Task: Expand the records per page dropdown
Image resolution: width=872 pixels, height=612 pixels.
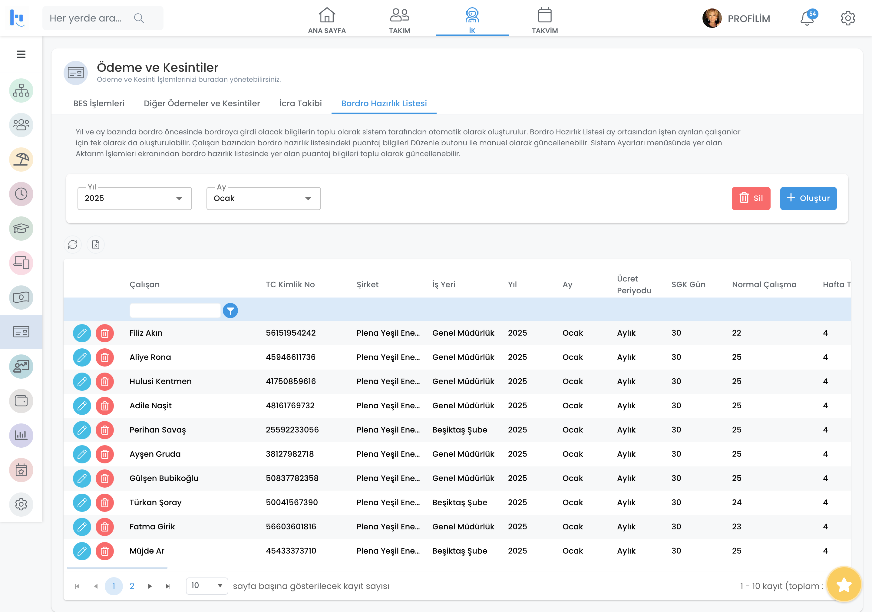Action: coord(206,586)
